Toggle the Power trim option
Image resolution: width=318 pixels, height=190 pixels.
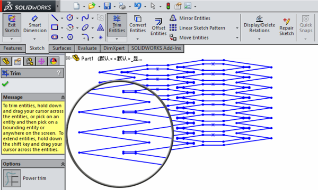click(12, 178)
